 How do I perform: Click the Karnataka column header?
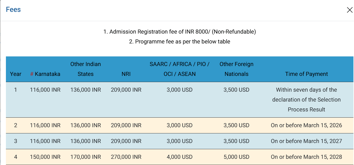tap(48, 74)
